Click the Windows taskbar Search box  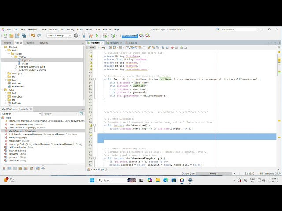pyautogui.click(x=117, y=180)
